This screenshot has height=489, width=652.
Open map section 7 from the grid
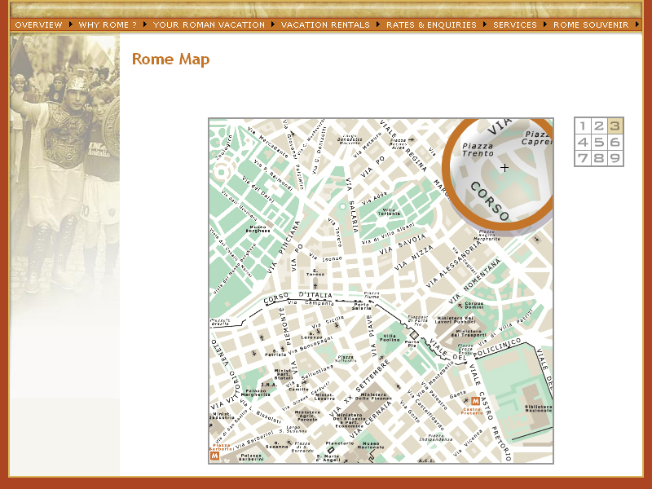click(583, 158)
